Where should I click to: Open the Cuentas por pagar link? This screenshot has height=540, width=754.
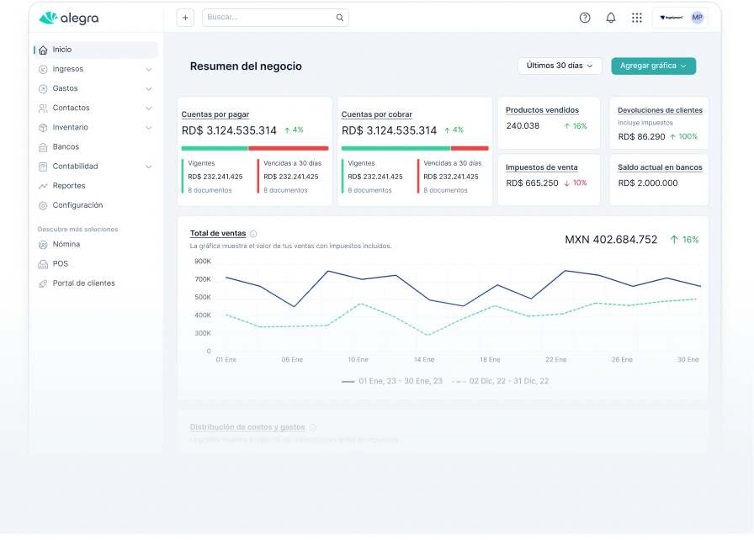click(215, 114)
